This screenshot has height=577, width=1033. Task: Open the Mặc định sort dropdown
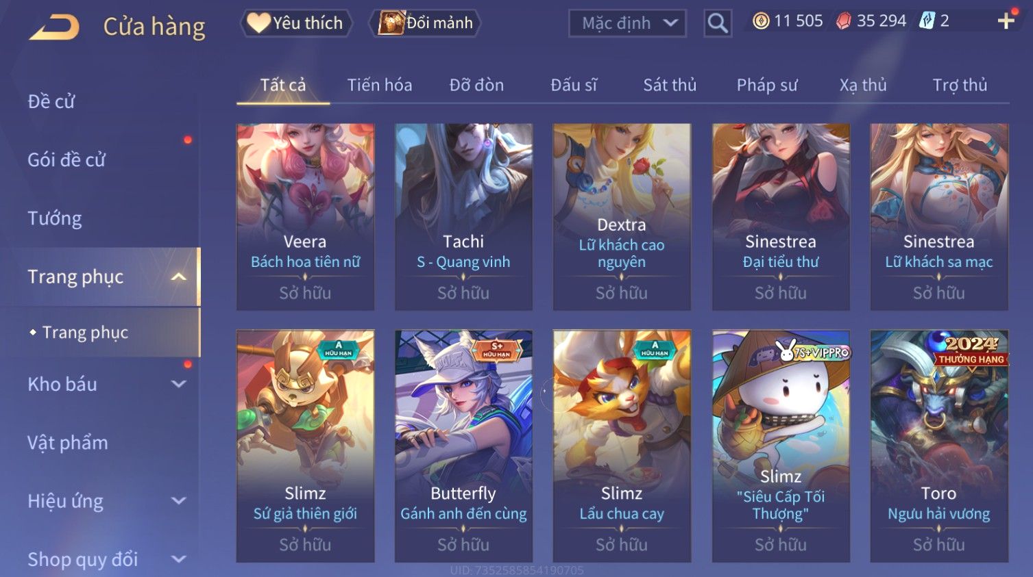click(627, 23)
